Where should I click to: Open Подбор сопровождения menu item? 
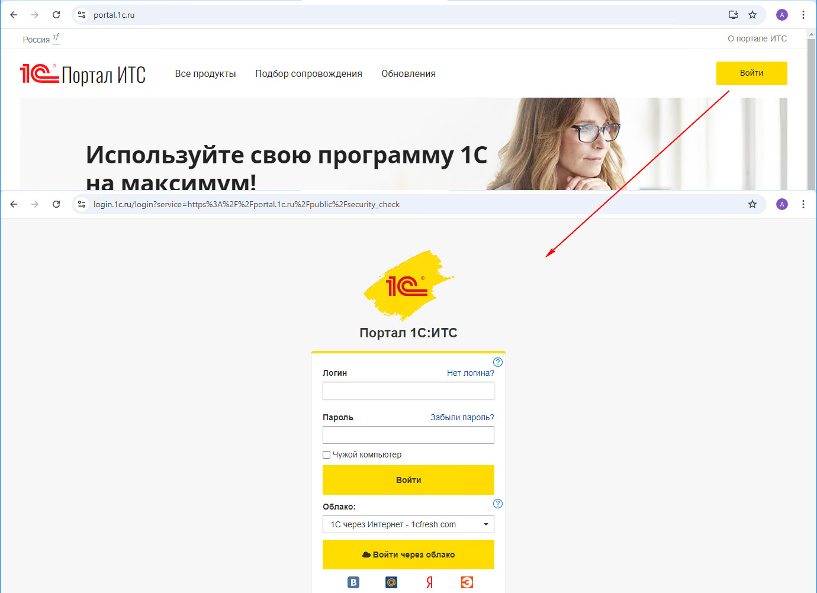click(x=308, y=74)
